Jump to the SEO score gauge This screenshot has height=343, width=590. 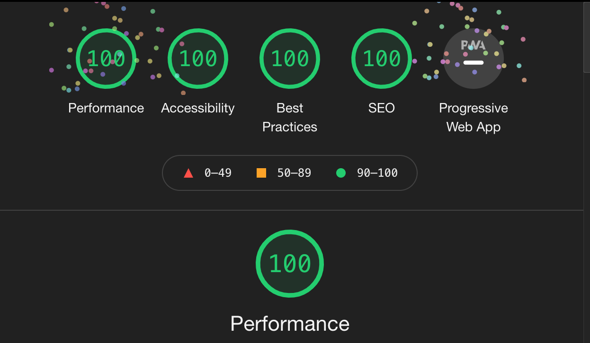tap(382, 59)
